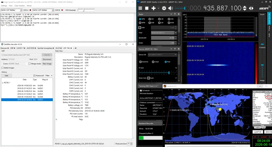Screen dimensions: 272x147
Task: Click the Load TLE button in Orbitron
Action: 258,132
